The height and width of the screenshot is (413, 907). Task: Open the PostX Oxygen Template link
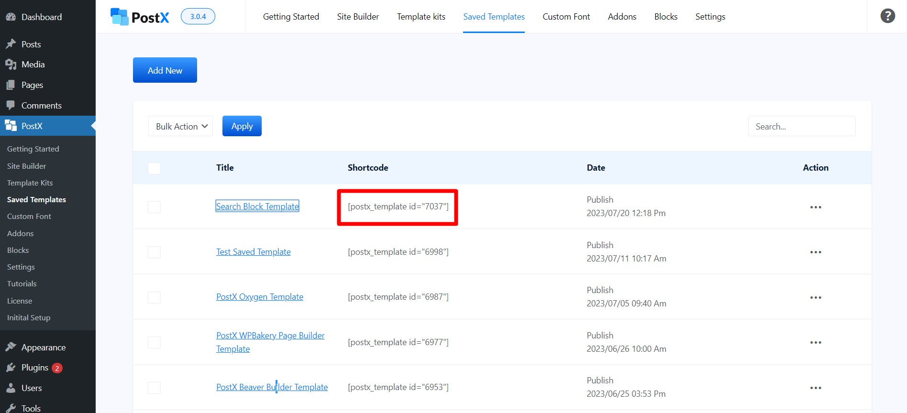point(260,297)
